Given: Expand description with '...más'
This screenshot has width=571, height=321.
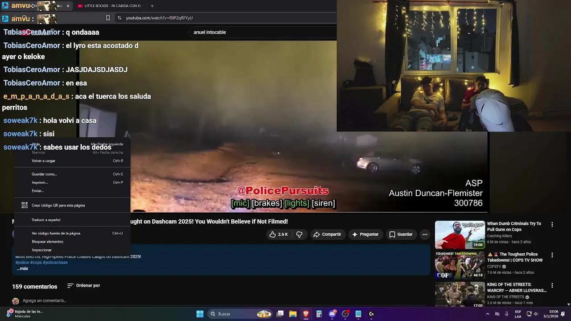Looking at the screenshot, I should tap(22, 268).
